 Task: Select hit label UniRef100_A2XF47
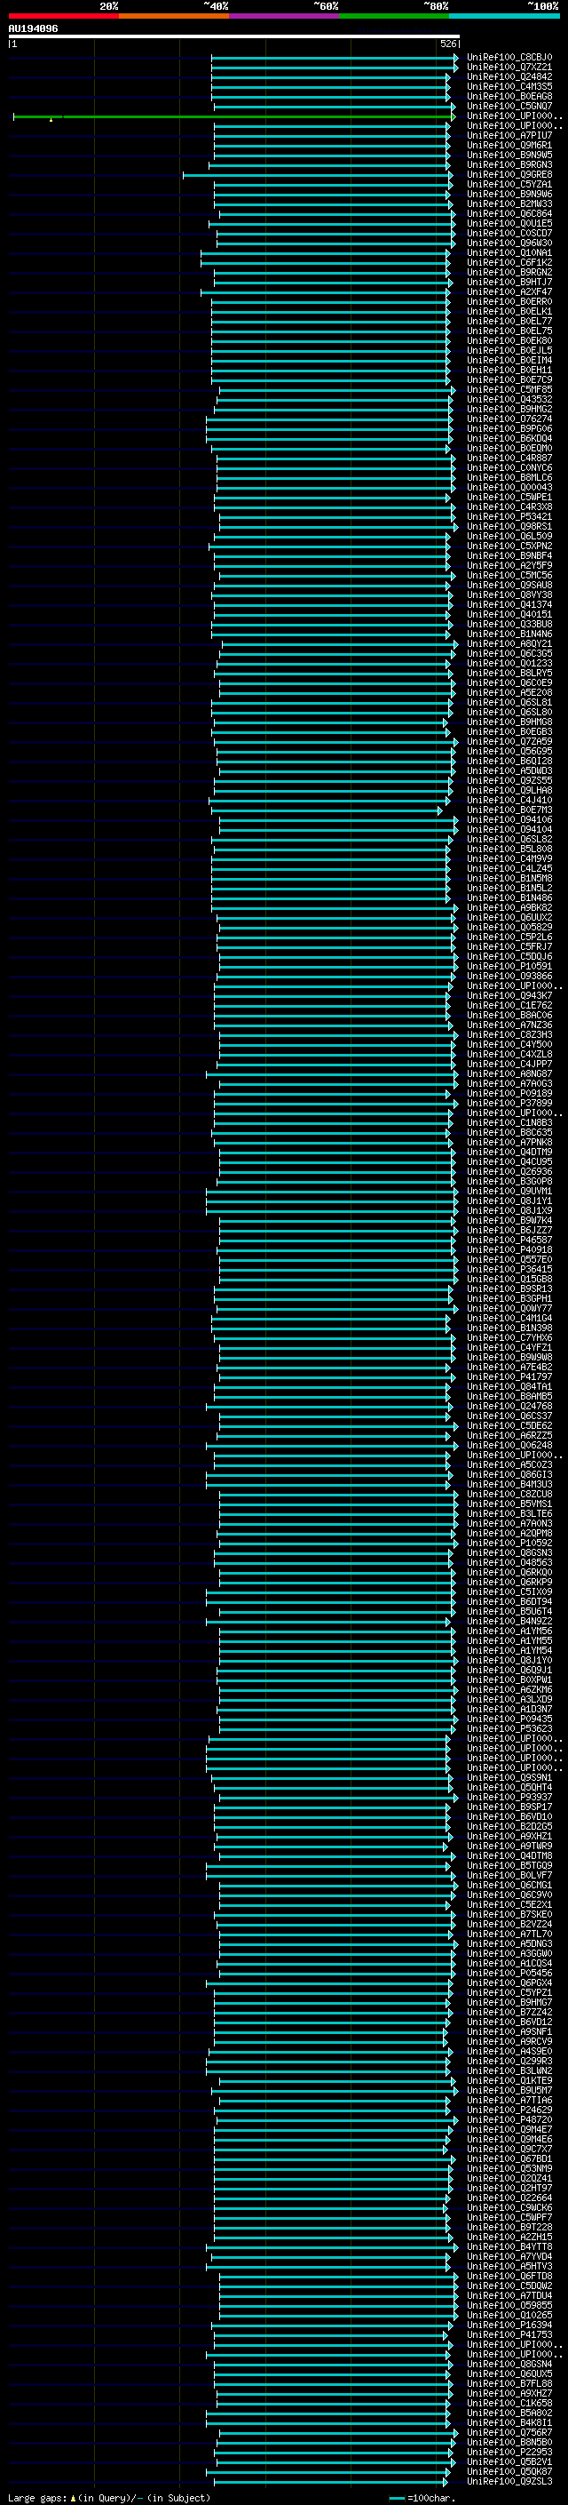(x=509, y=291)
